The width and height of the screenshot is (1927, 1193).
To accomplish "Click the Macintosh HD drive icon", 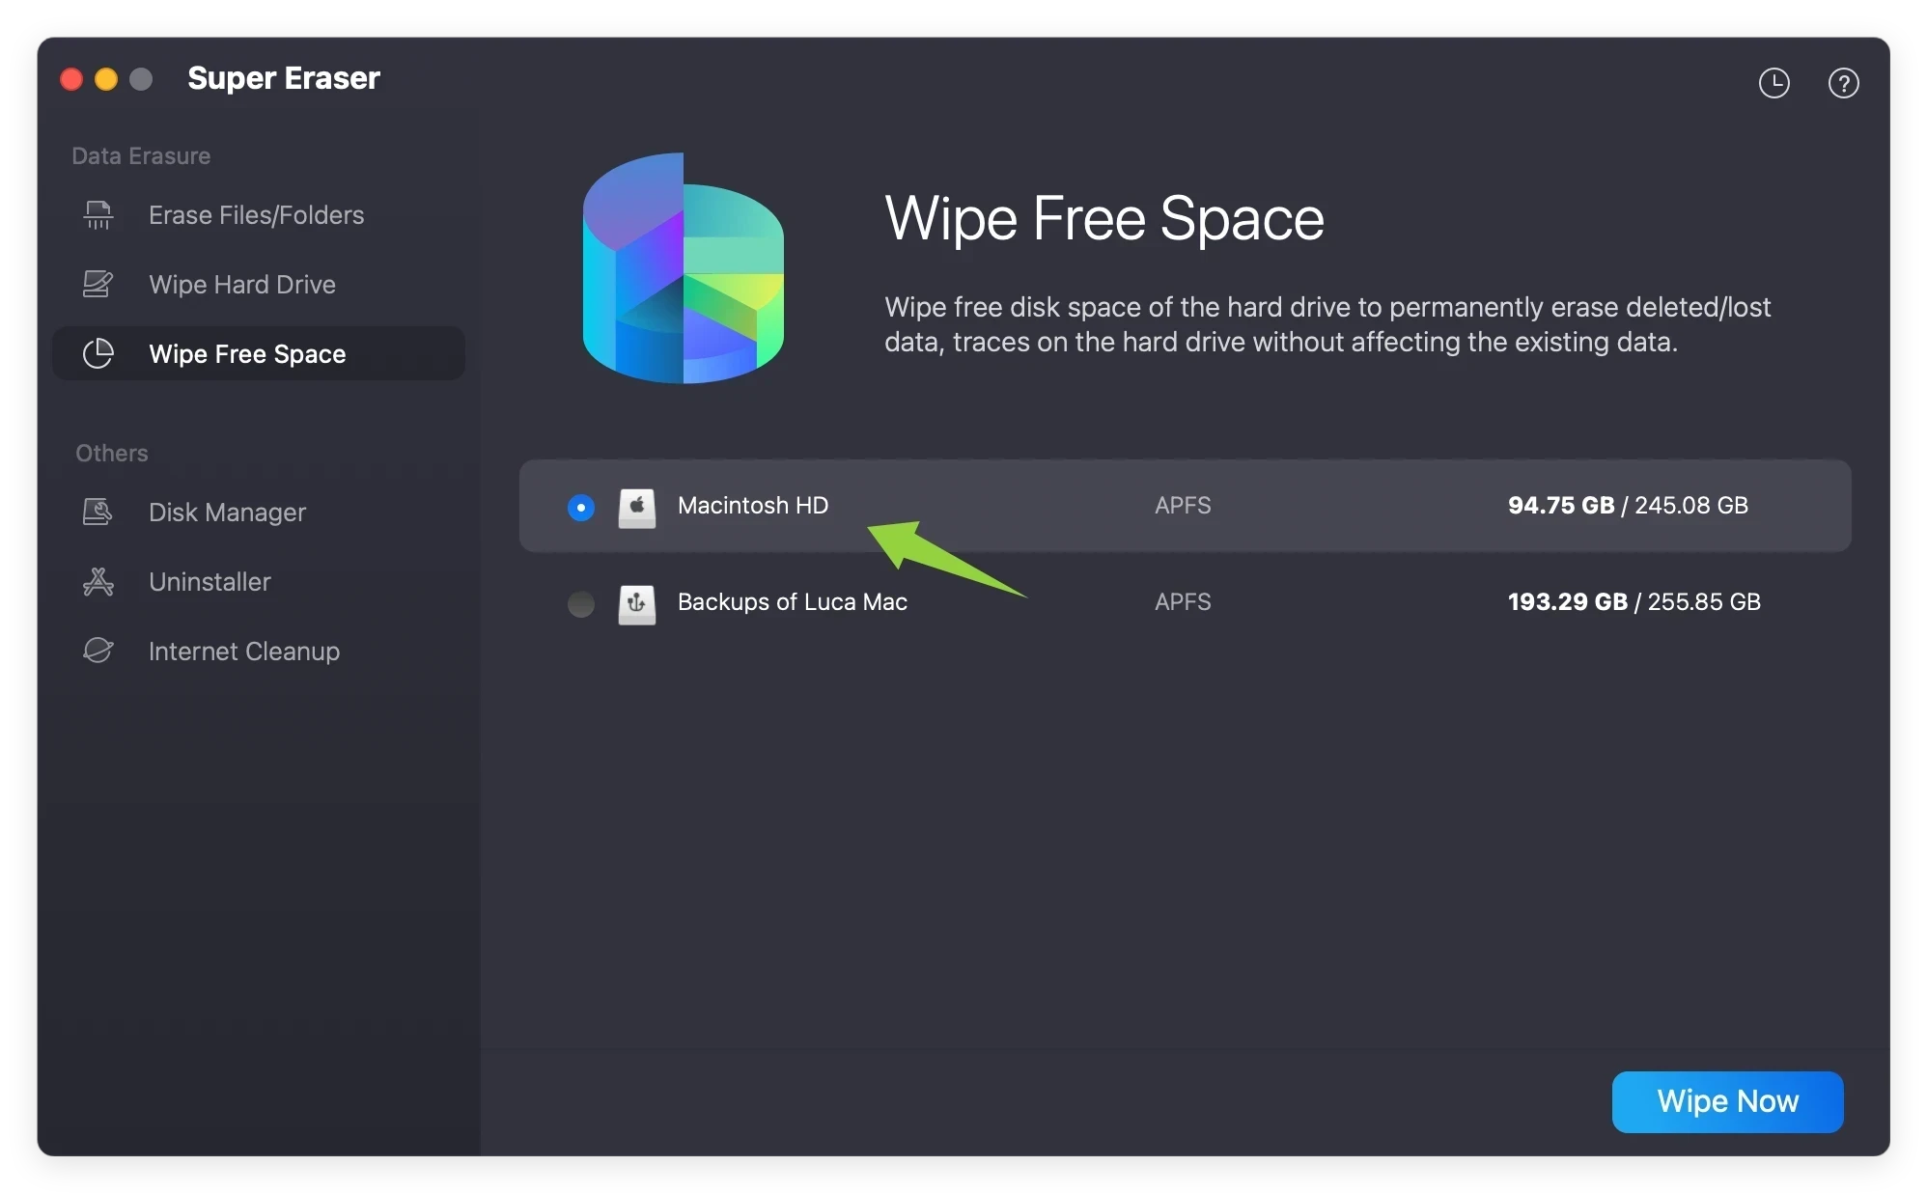I will (636, 507).
